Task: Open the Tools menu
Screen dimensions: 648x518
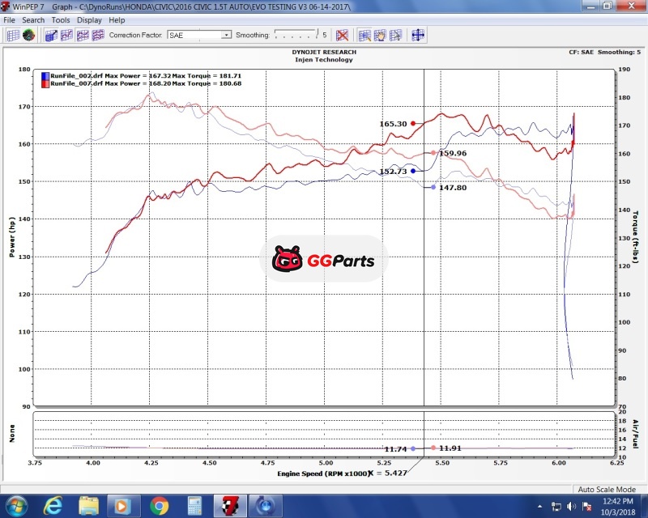Action: coord(61,19)
